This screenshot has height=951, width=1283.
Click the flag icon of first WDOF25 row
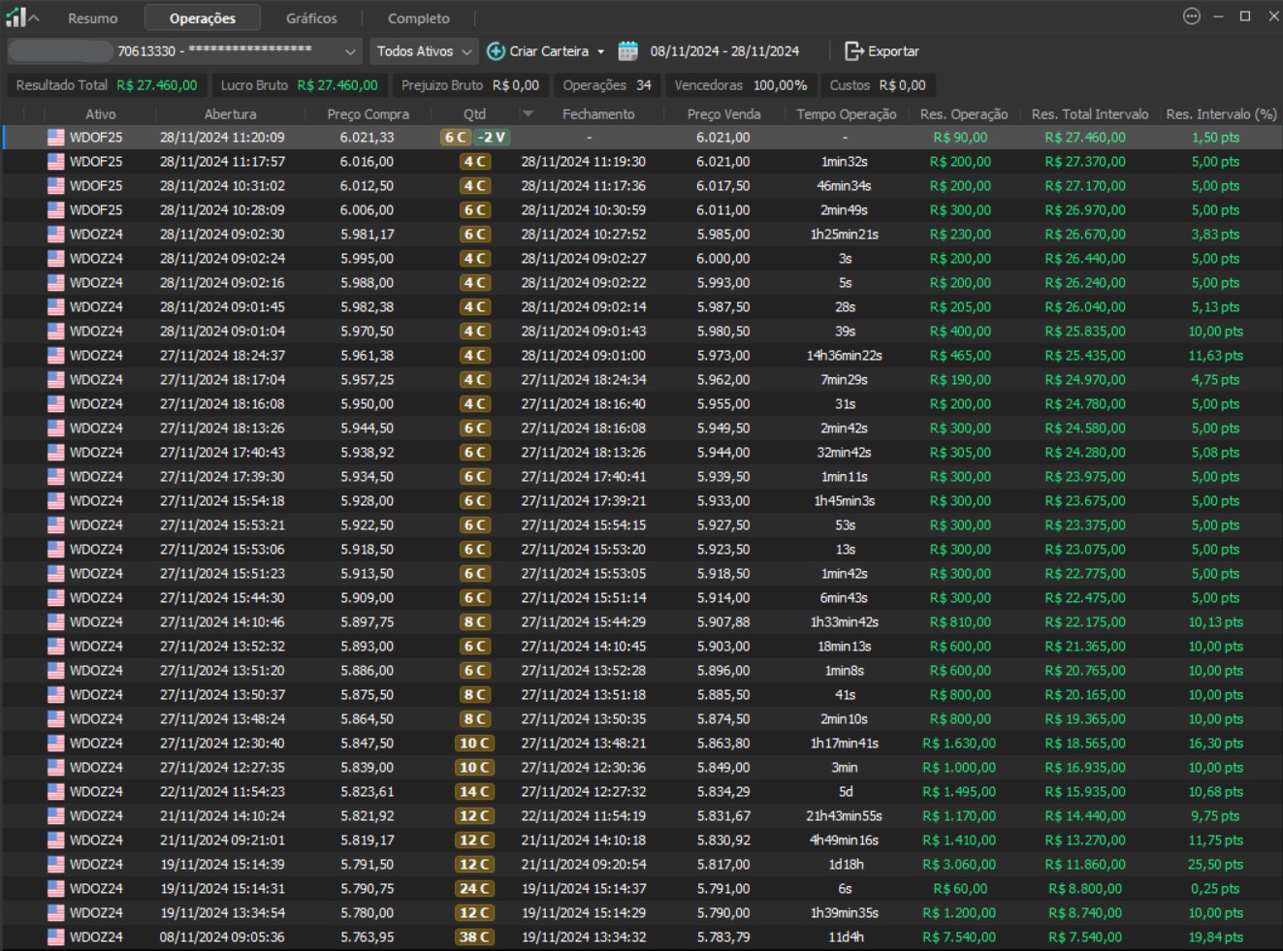[x=55, y=138]
